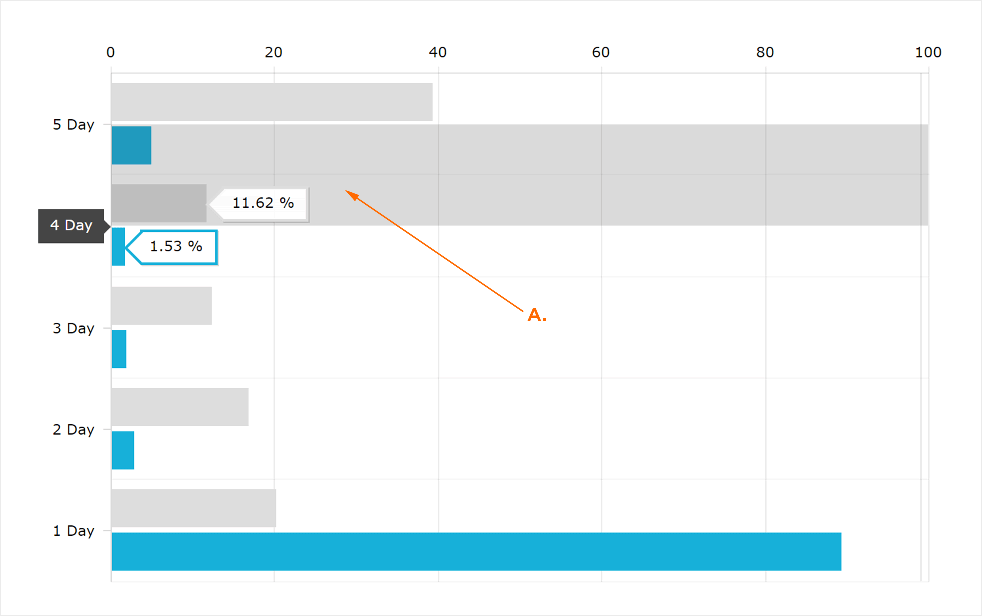Click the 60 value axis label
982x616 pixels.
point(601,52)
